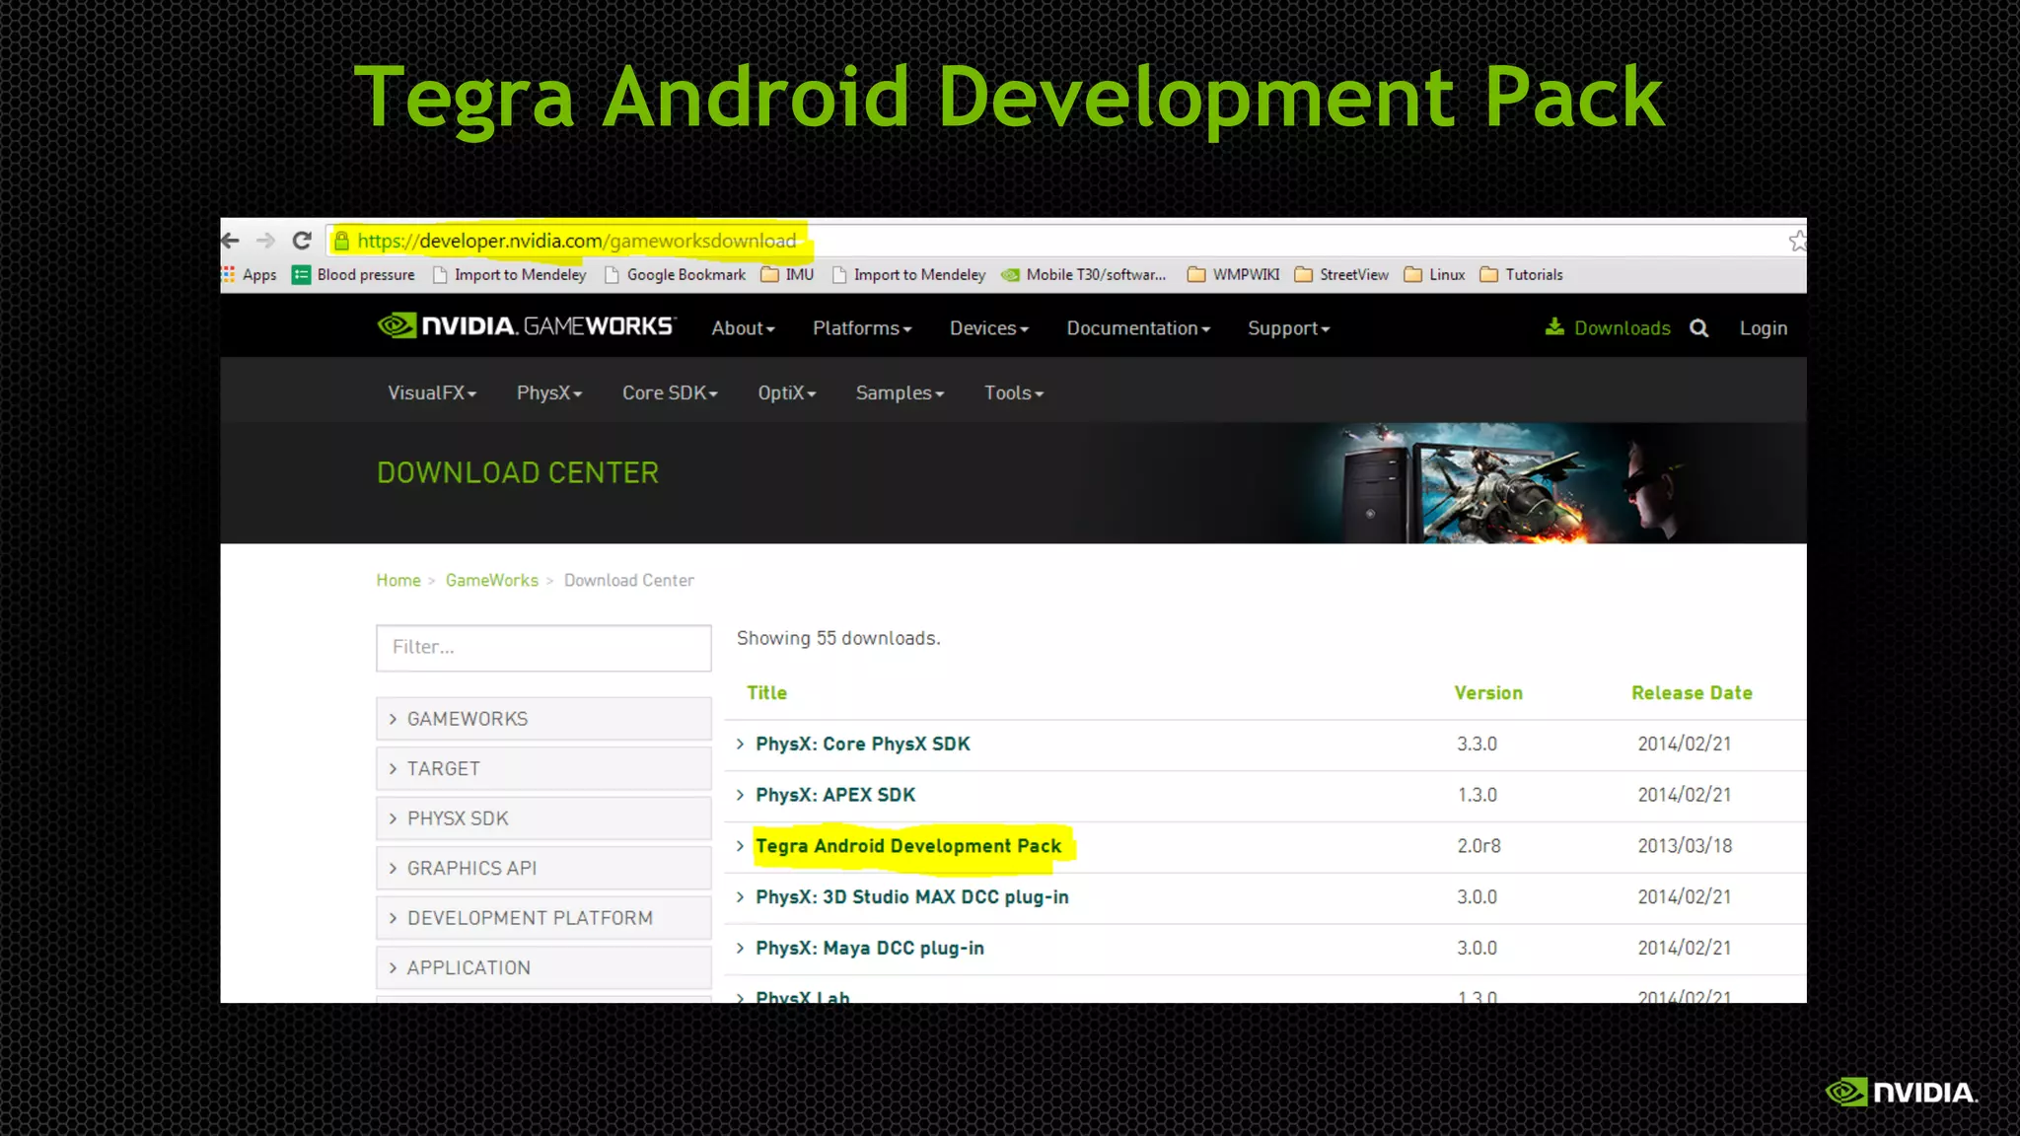The width and height of the screenshot is (2020, 1136).
Task: Expand the PHYSX SDK filter group
Action: 543,818
